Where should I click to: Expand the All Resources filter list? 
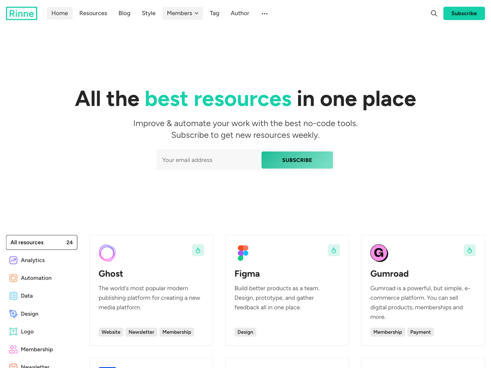click(41, 242)
